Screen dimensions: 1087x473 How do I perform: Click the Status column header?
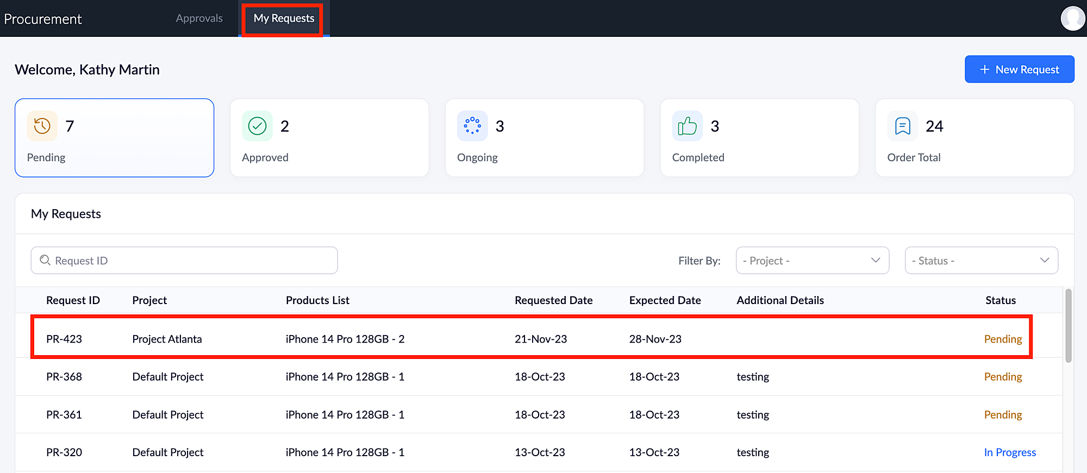[x=1001, y=300]
